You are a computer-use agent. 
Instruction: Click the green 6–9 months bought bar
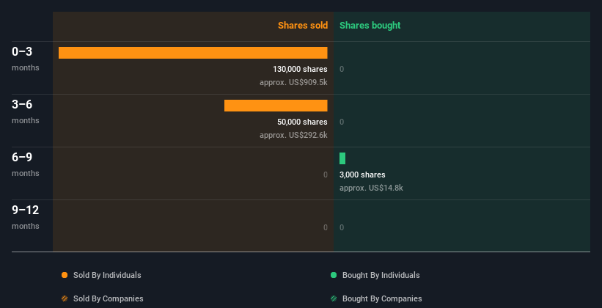[342, 158]
